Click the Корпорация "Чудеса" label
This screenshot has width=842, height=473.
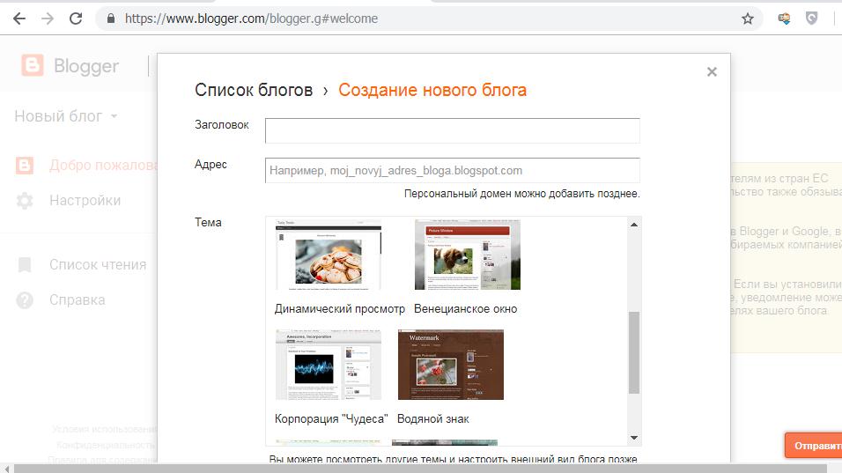coord(331,418)
